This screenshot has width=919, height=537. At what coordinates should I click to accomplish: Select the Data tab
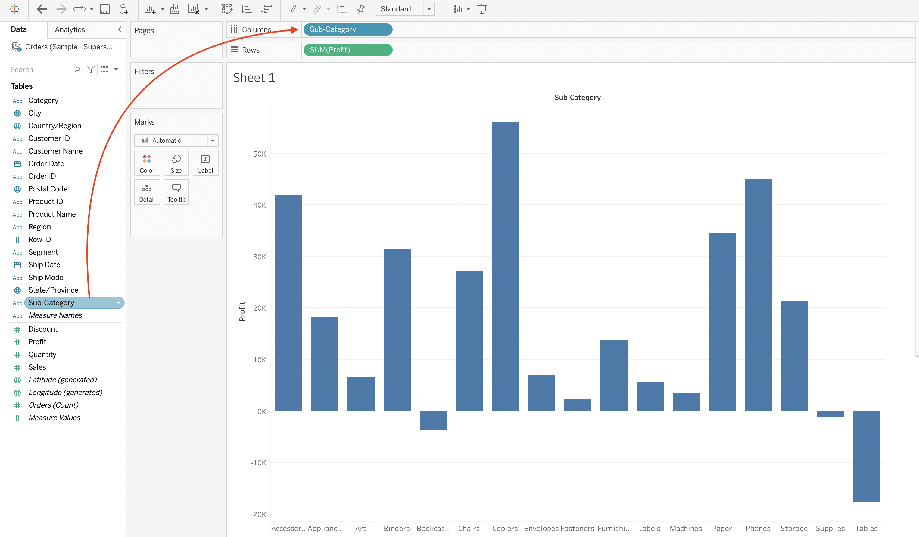pos(18,29)
